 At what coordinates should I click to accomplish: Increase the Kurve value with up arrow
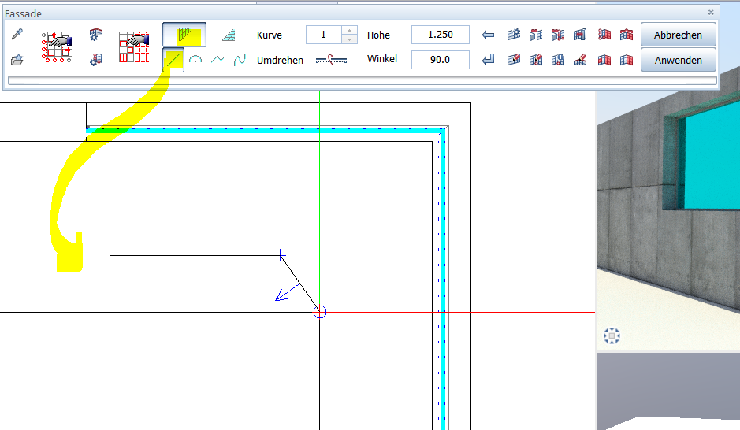click(x=350, y=31)
